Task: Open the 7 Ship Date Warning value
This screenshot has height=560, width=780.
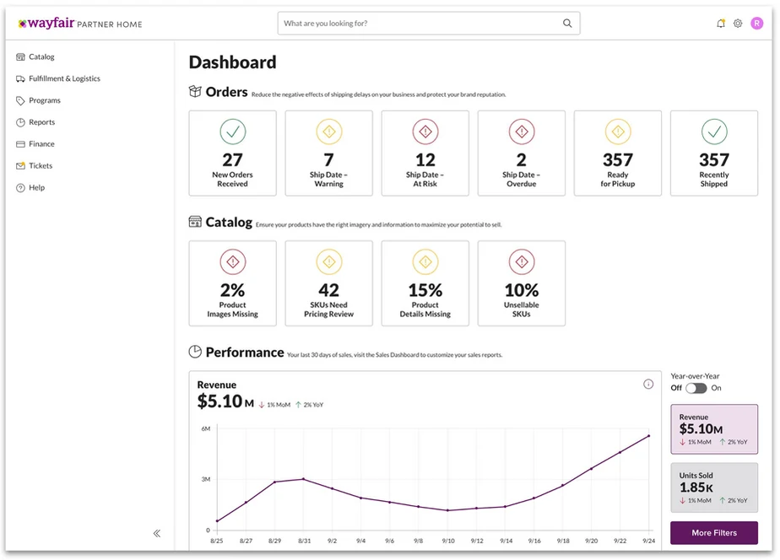Action: pyautogui.click(x=329, y=160)
